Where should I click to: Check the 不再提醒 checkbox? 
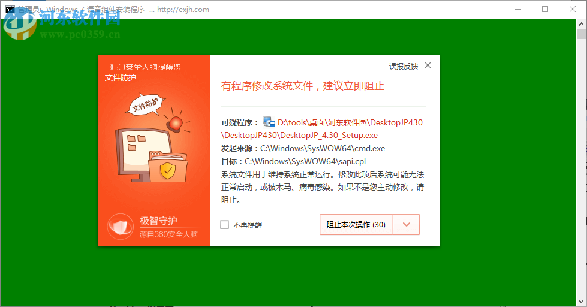tap(225, 225)
